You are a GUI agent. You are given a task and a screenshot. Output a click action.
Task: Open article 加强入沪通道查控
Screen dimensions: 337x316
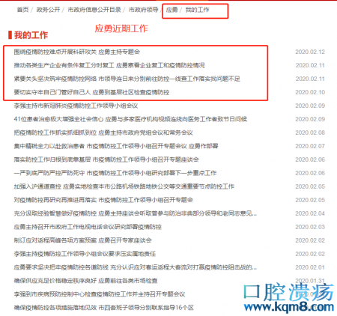pyautogui.click(x=124, y=186)
